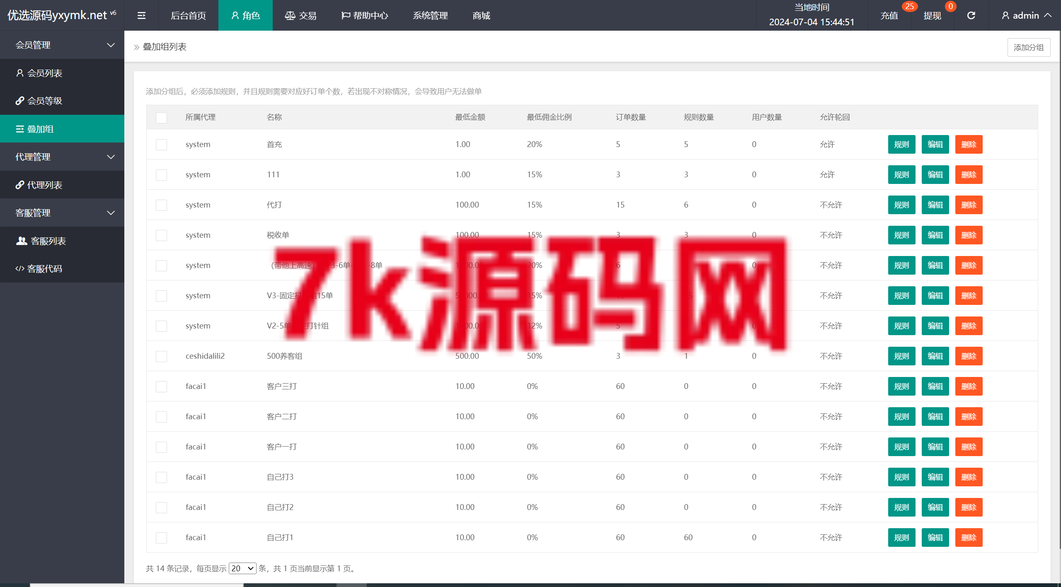Check the box for 自己打3 row
Viewport: 1061px width, 587px height.
pos(161,477)
